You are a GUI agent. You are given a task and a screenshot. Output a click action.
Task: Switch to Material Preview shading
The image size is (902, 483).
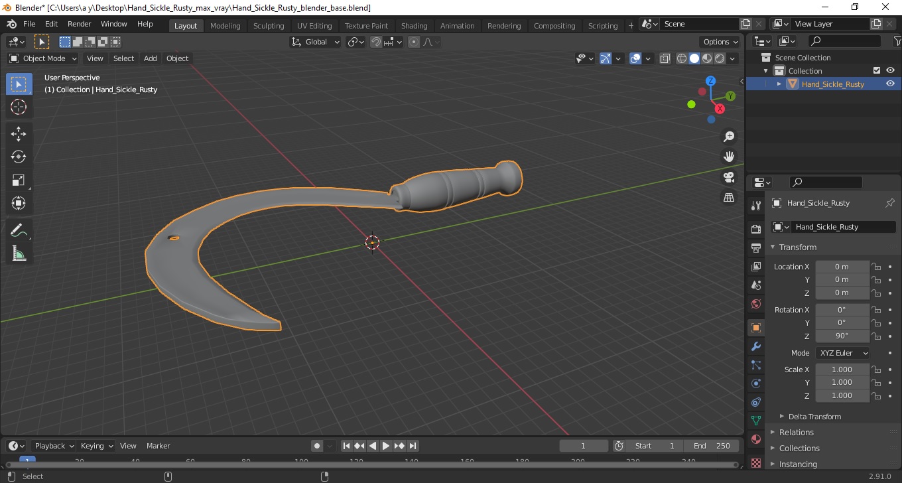(x=707, y=58)
